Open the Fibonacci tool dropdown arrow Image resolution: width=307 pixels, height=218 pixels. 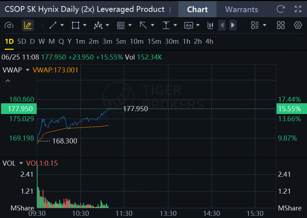130,25
